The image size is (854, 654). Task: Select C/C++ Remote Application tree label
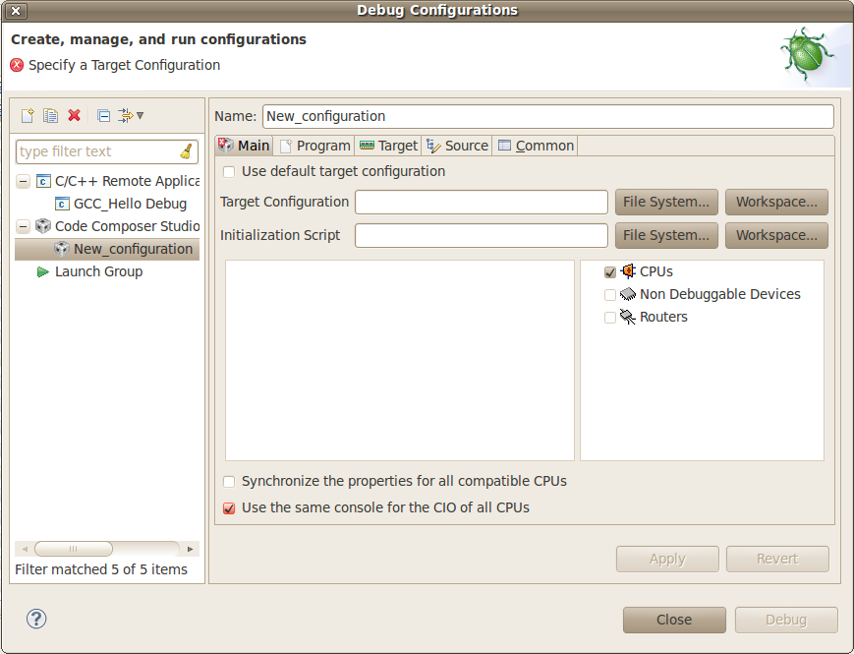coord(127,181)
